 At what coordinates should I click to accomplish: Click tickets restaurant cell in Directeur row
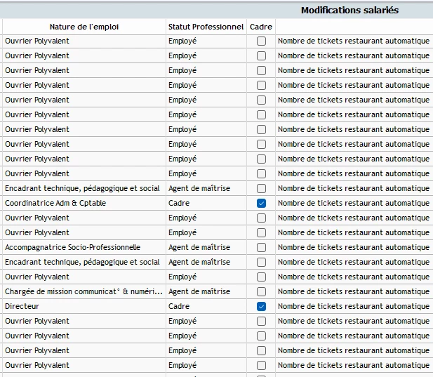[x=353, y=306]
